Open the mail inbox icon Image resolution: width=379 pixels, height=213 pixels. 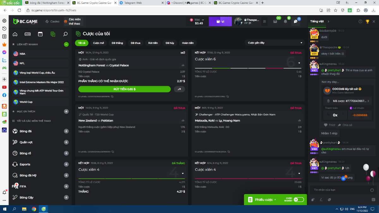click(275, 21)
